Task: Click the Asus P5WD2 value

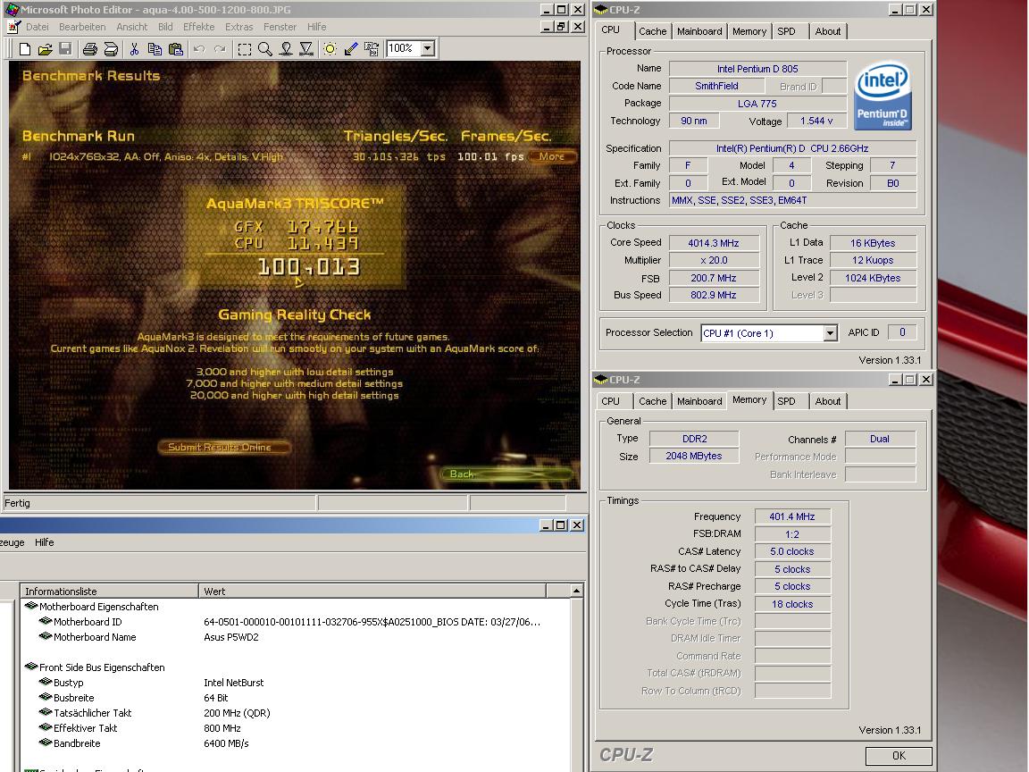Action: point(231,637)
